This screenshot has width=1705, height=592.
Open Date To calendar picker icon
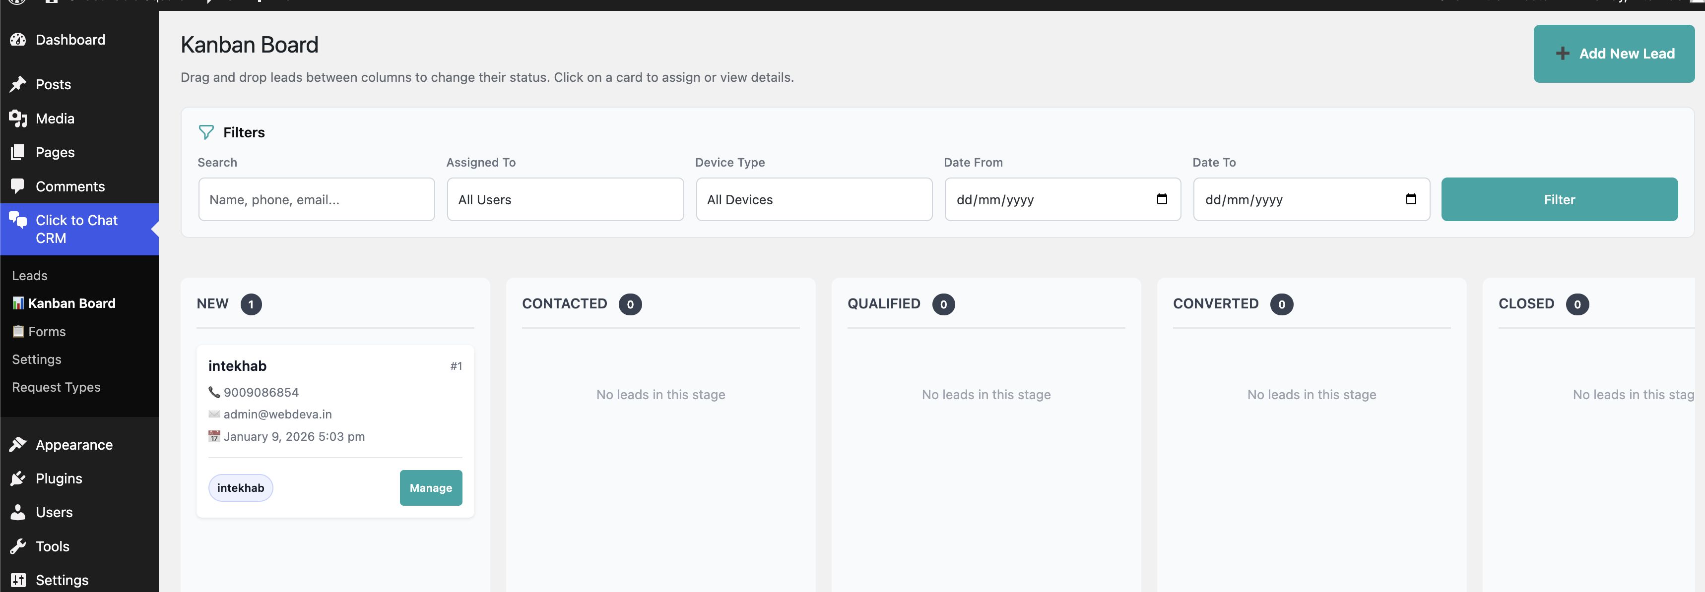click(x=1410, y=199)
